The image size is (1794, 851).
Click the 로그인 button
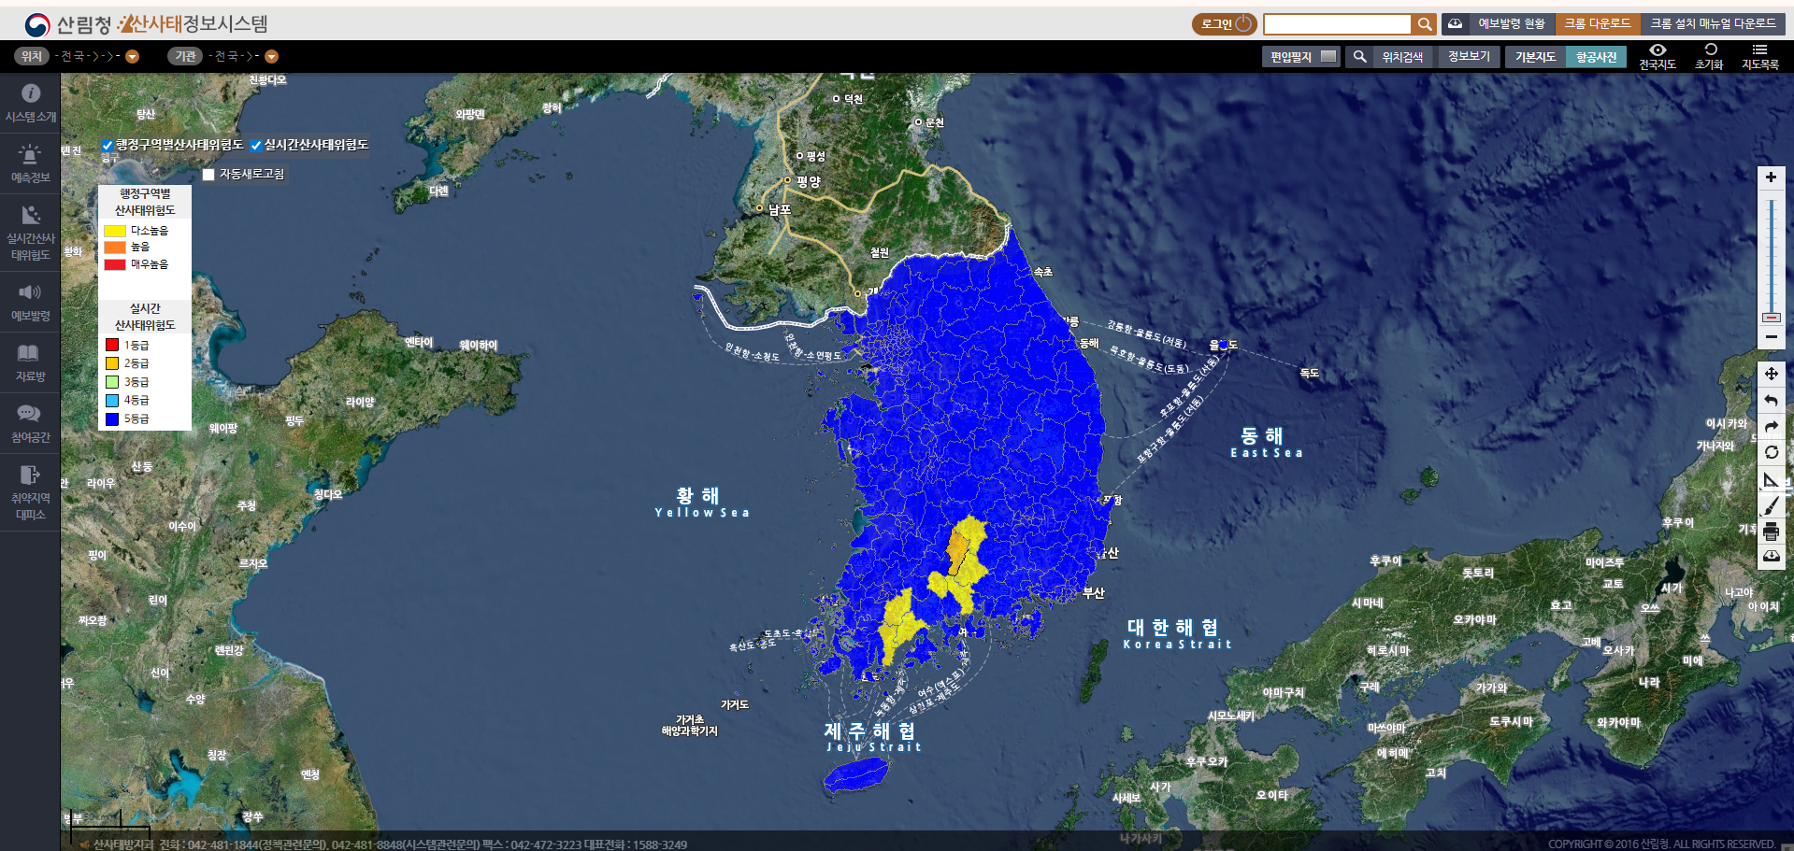pyautogui.click(x=1224, y=24)
